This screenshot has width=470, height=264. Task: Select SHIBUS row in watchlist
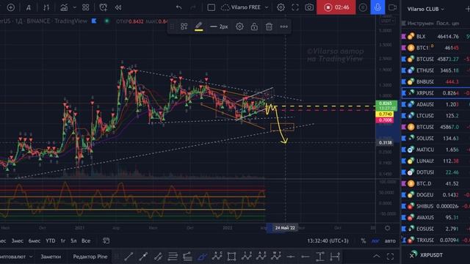[x=435, y=206]
